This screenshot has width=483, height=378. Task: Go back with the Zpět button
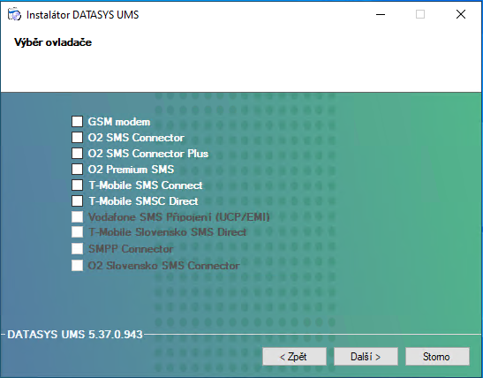[294, 357]
